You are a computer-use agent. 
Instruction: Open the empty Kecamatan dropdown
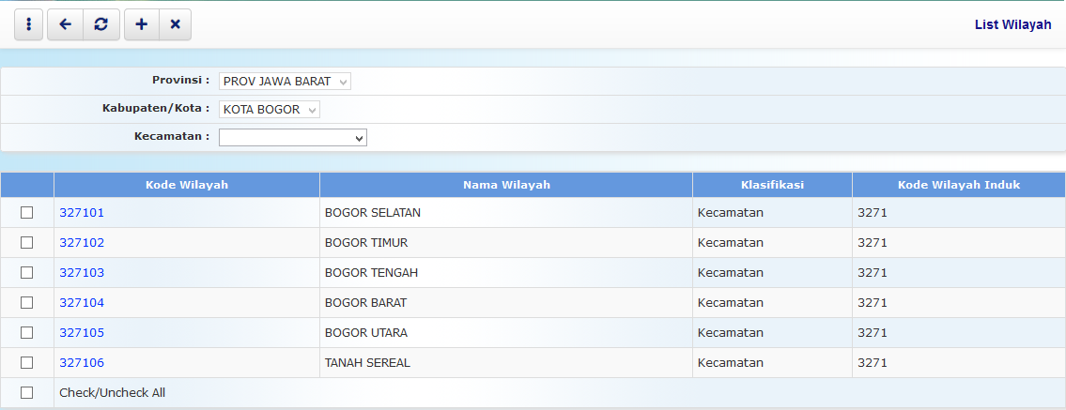point(292,138)
